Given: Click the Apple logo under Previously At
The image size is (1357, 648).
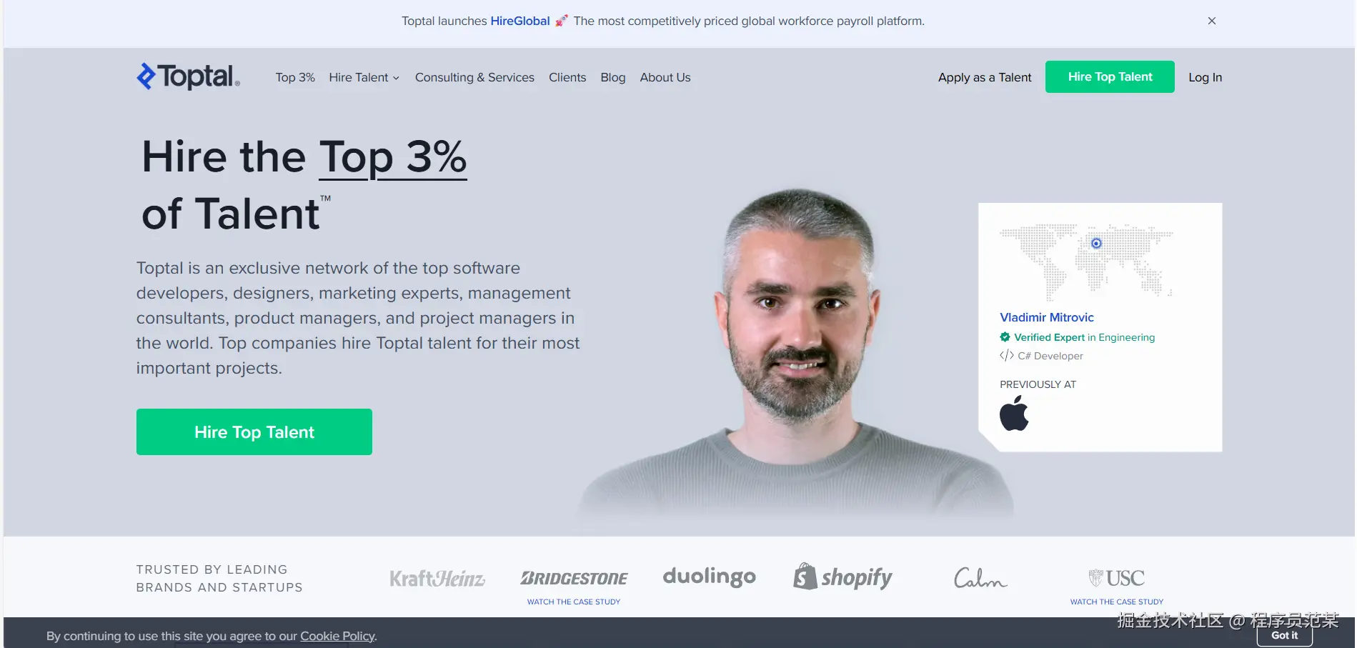Looking at the screenshot, I should [x=1013, y=413].
